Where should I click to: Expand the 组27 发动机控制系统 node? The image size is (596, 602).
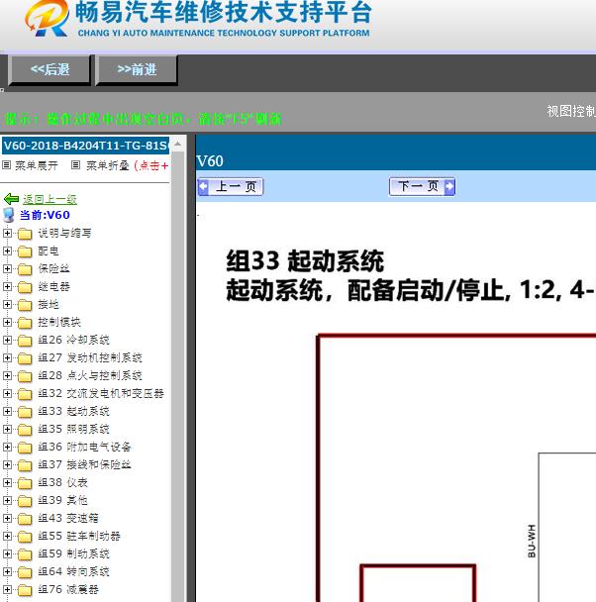coord(7,357)
